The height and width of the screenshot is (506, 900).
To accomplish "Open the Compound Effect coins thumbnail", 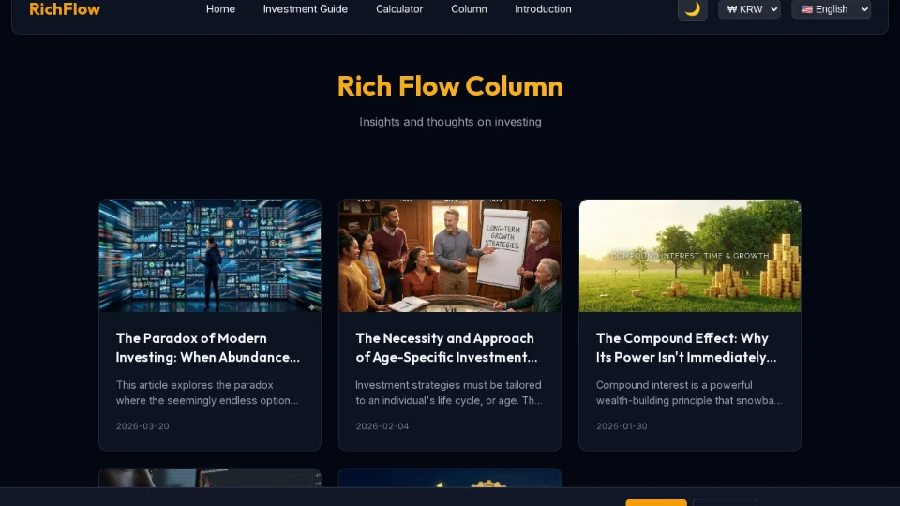I will (690, 256).
